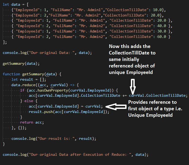189x165 pixels.
Task: Click getSummary name in the function declaration
Action: pyautogui.click(x=33, y=74)
